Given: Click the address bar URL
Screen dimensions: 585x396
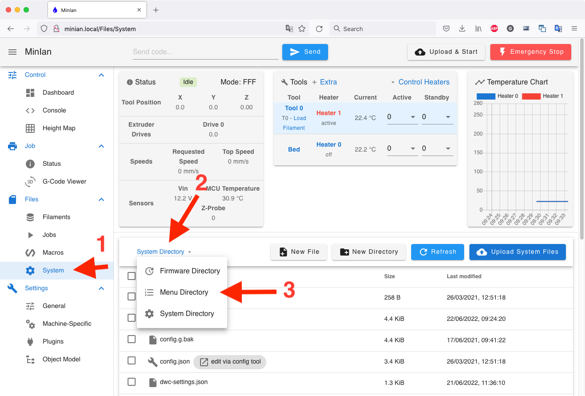Looking at the screenshot, I should click(100, 29).
